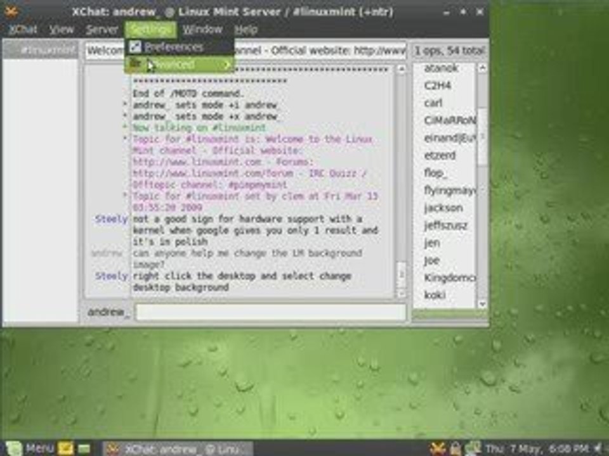Choose Preferences in Settings menu

179,47
